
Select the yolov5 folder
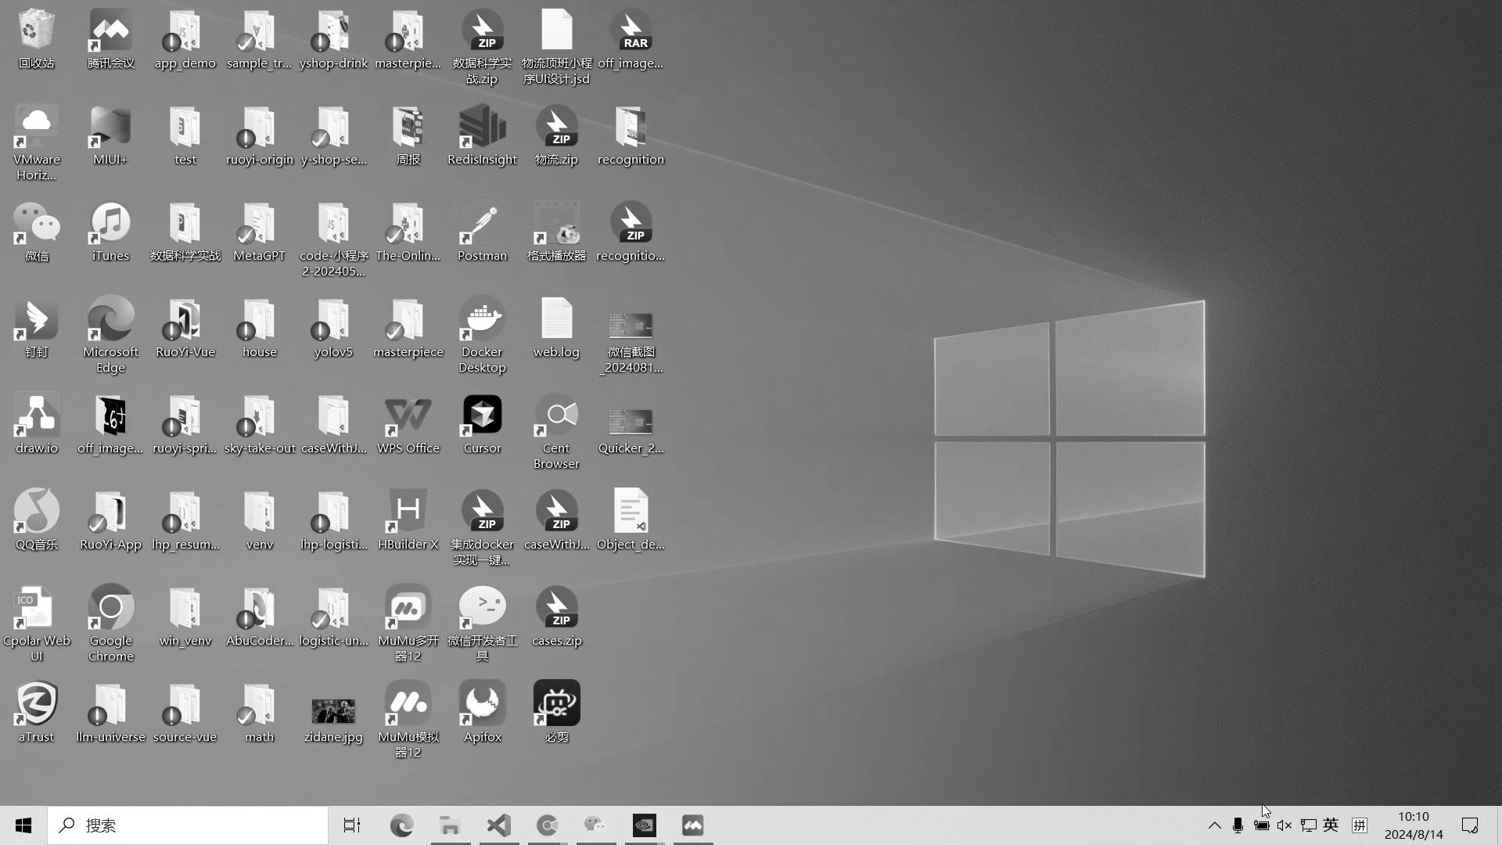333,328
